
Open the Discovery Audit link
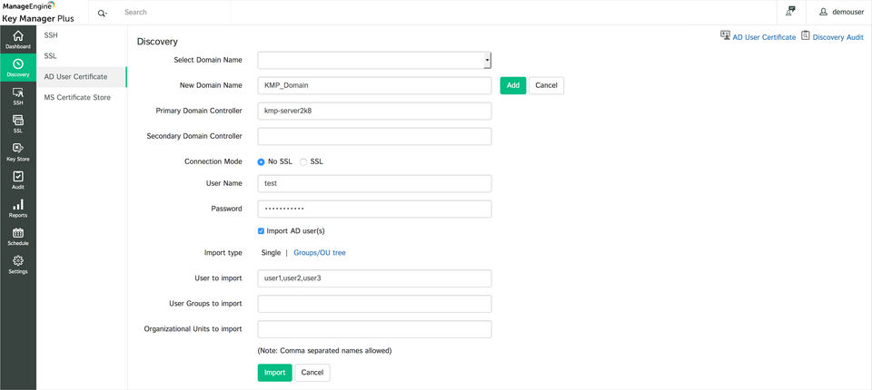(832, 37)
